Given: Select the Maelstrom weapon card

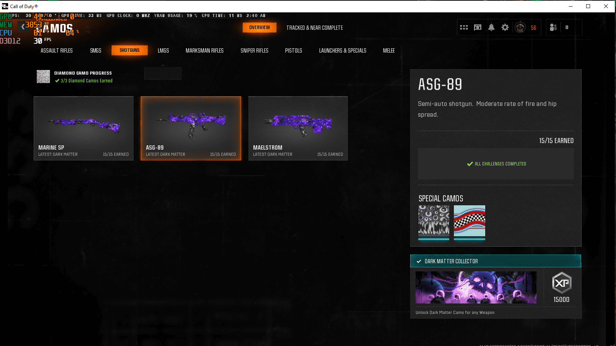Looking at the screenshot, I should point(298,128).
